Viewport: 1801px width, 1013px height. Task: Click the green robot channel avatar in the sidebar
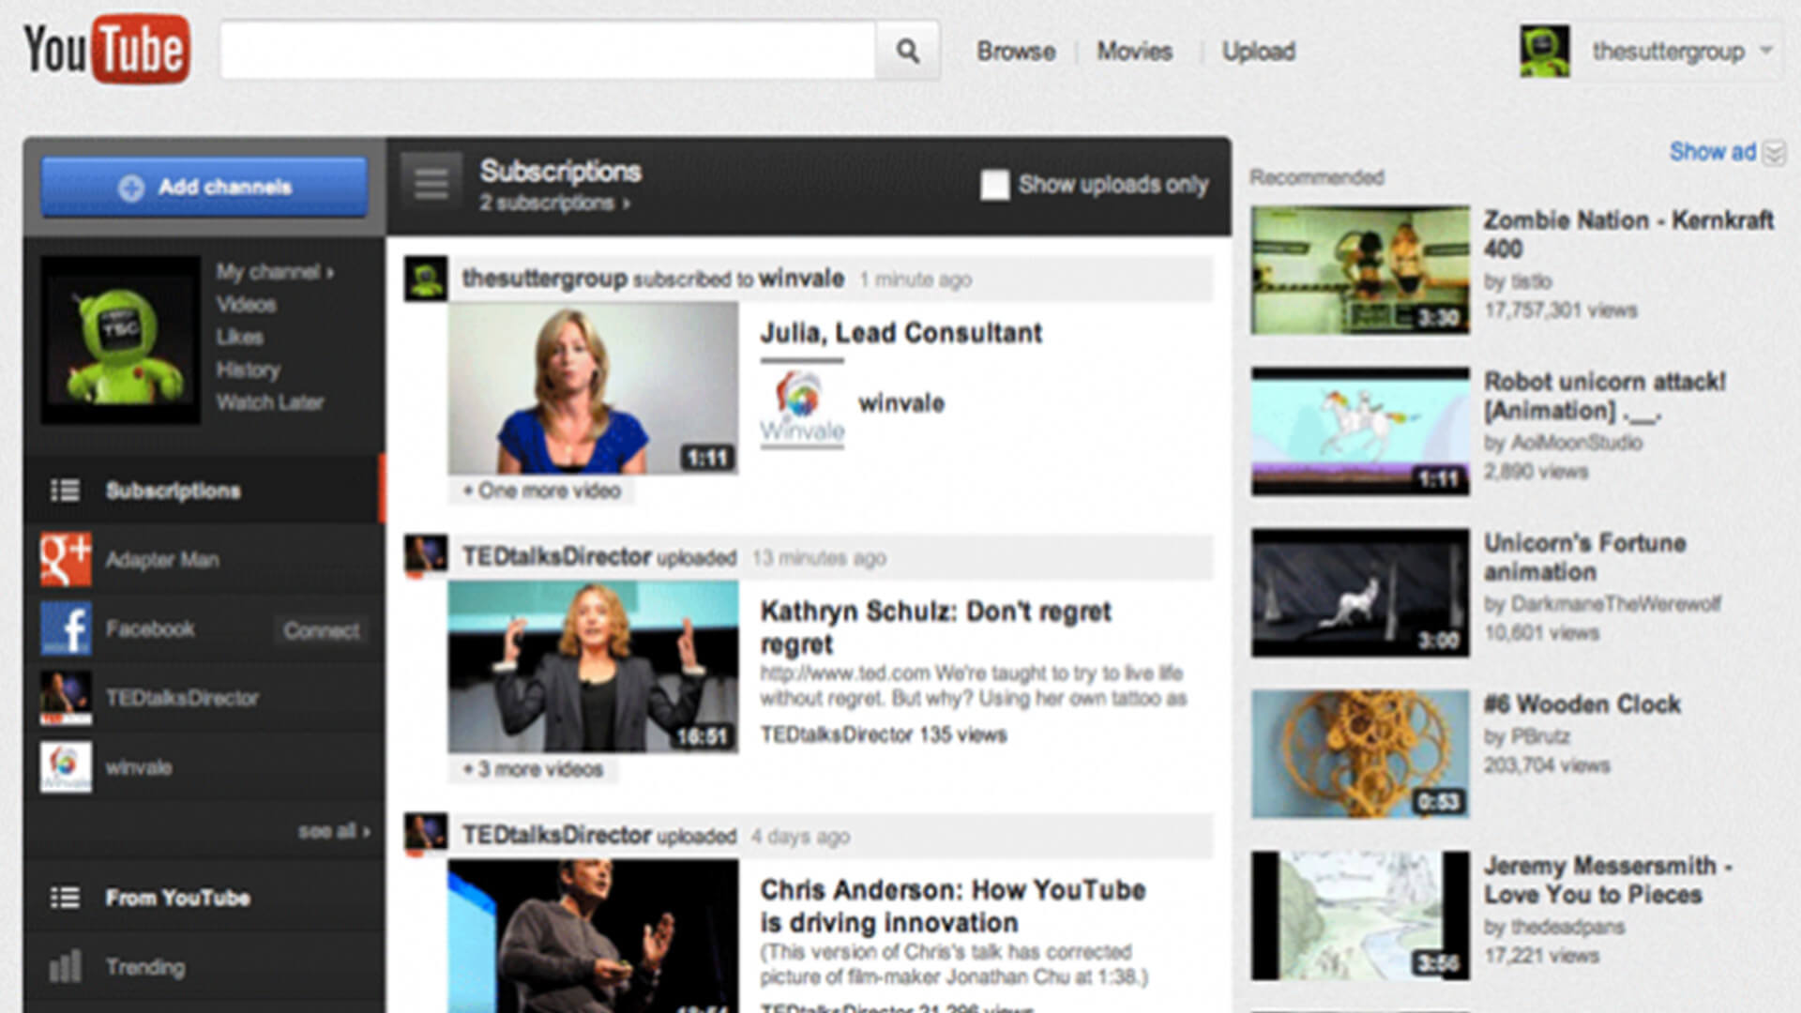click(120, 340)
